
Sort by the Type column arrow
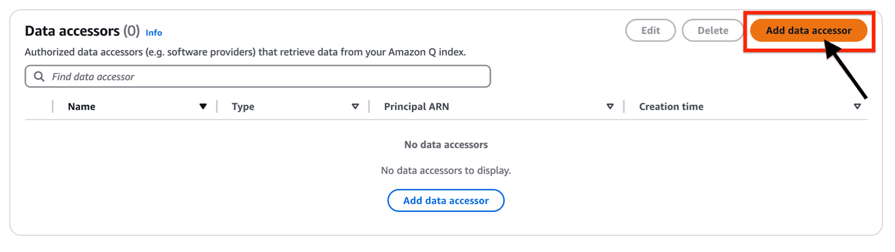(x=355, y=107)
